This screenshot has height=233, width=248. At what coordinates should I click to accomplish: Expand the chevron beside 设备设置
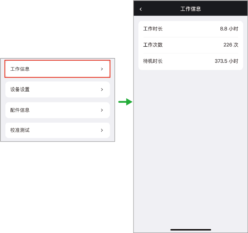[x=102, y=89]
